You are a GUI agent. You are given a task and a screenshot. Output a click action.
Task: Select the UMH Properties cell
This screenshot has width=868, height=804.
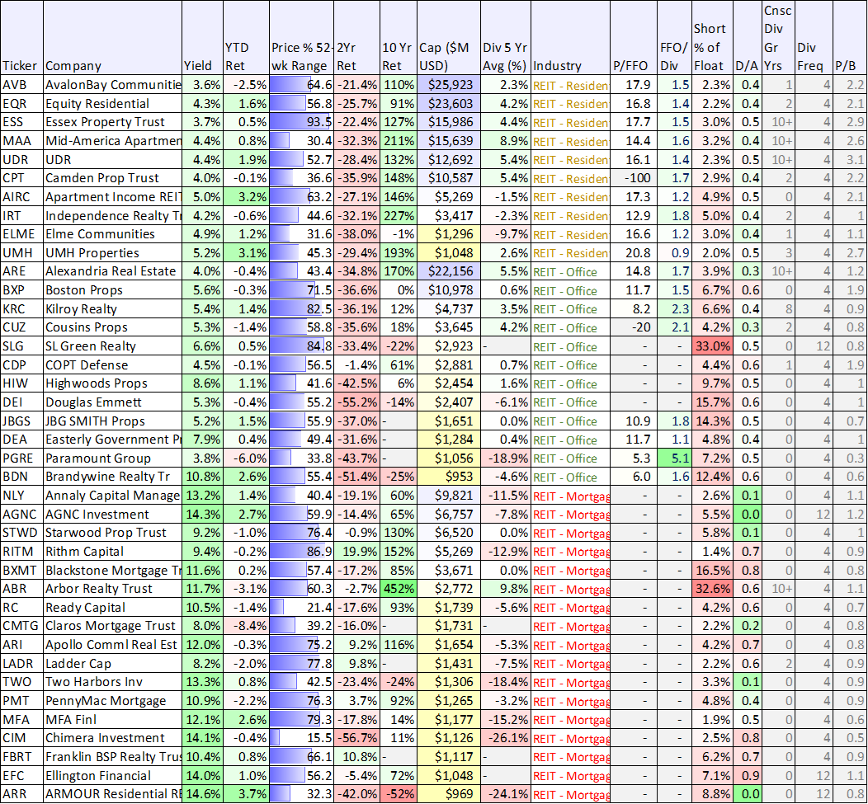coord(112,253)
